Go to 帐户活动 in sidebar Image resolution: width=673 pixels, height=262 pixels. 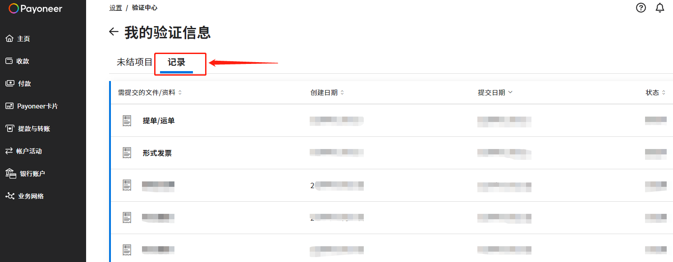point(23,151)
